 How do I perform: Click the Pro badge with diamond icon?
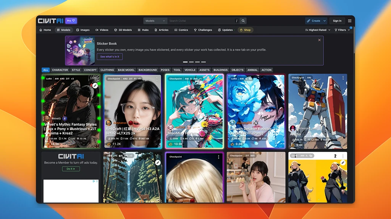[71, 21]
